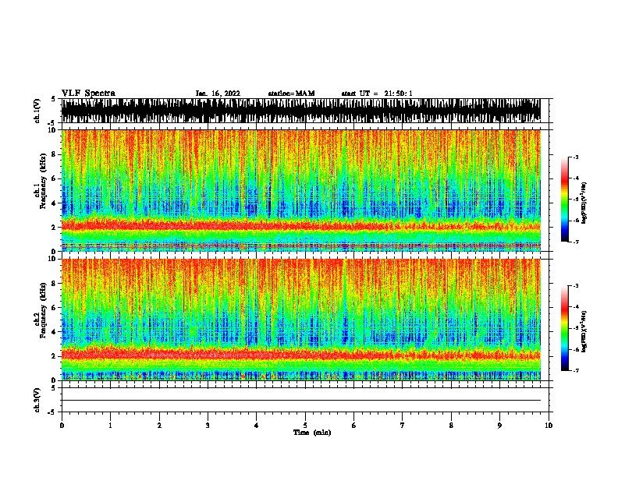Select the "start UT = 21:50: 1" text
Screen dimensions: 618x477
377,94
